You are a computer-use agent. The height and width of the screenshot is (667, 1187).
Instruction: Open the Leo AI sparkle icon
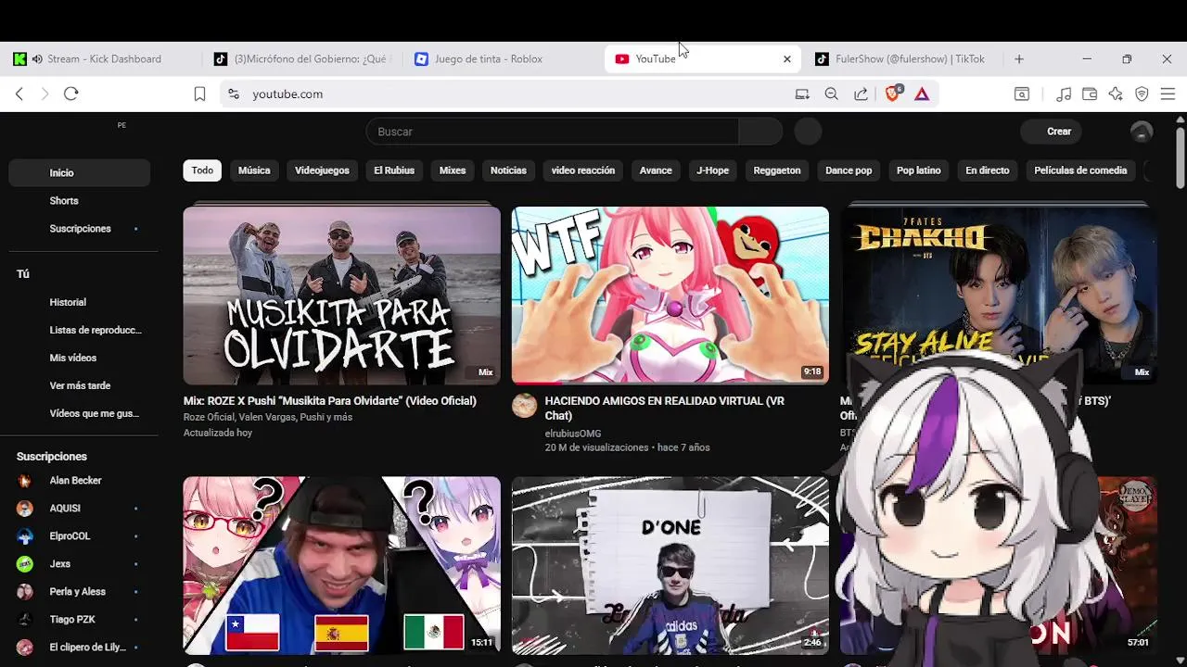(1116, 94)
